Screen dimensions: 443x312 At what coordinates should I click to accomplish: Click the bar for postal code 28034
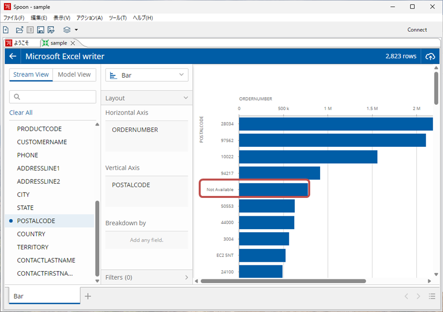pyautogui.click(x=336, y=124)
